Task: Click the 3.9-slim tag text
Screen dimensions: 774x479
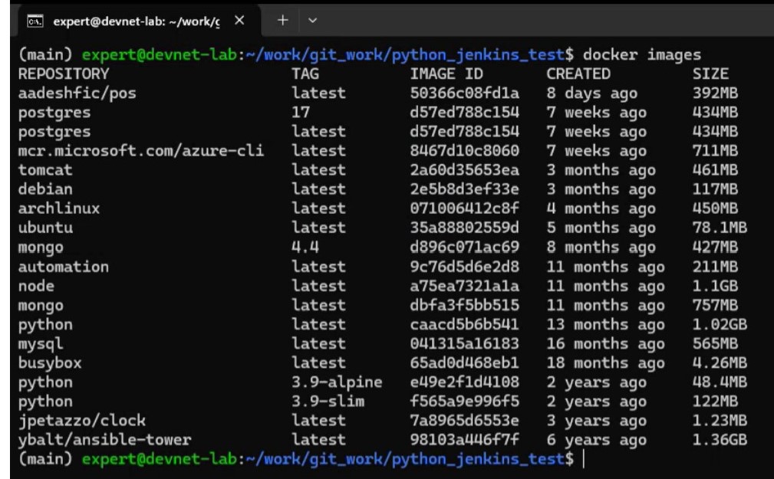Action: click(328, 402)
